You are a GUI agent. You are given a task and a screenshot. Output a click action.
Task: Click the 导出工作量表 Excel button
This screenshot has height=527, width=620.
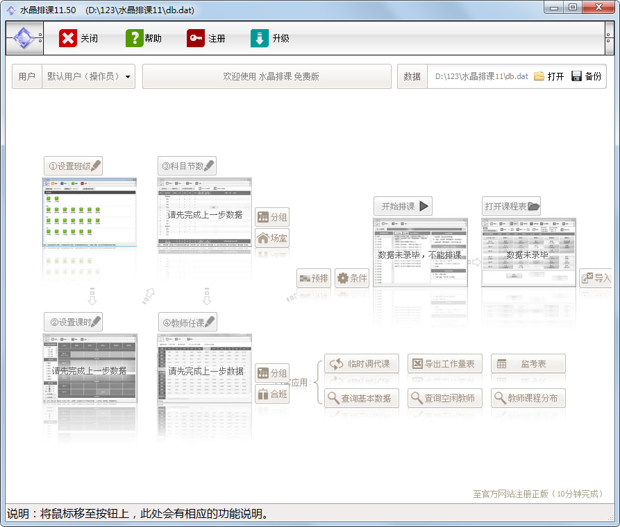point(445,364)
